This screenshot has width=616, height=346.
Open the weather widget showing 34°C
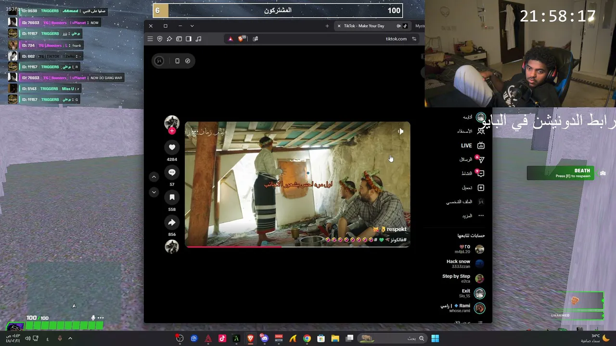(x=596, y=338)
